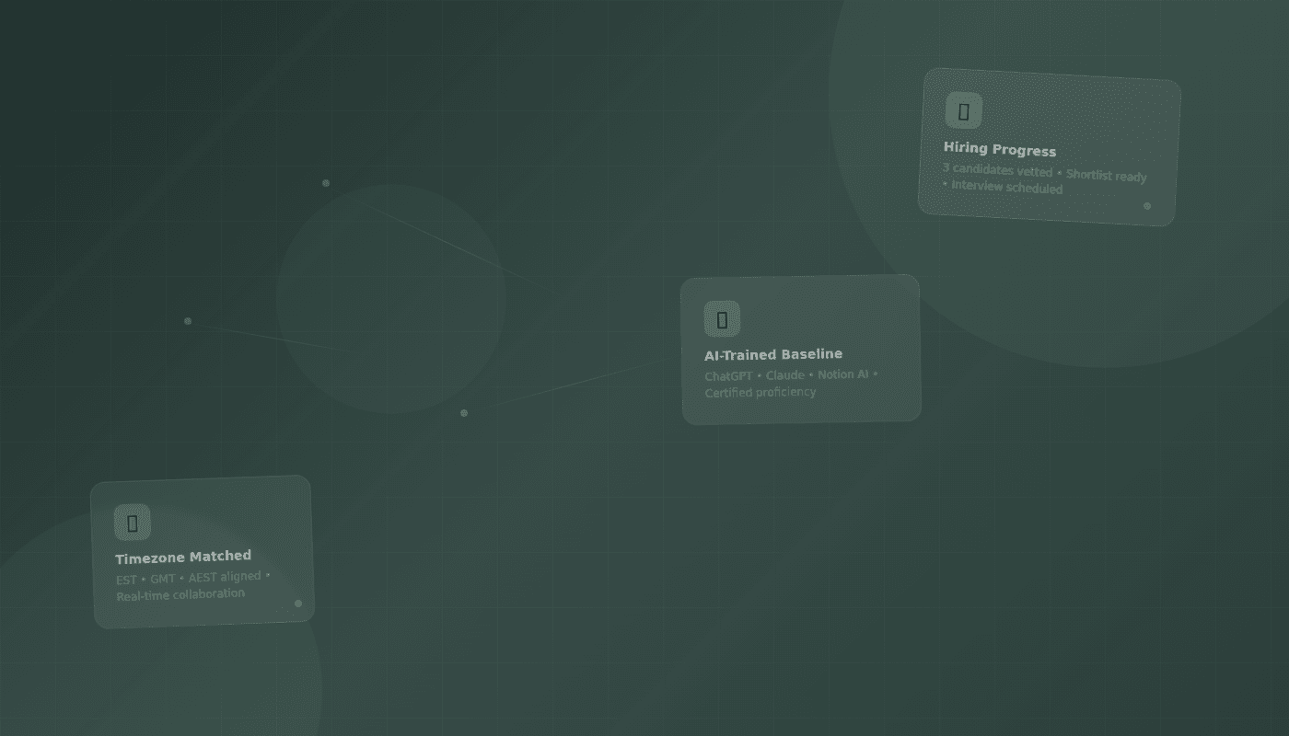Select the "Certified proficiency" text
This screenshot has height=736, width=1289.
(x=761, y=393)
